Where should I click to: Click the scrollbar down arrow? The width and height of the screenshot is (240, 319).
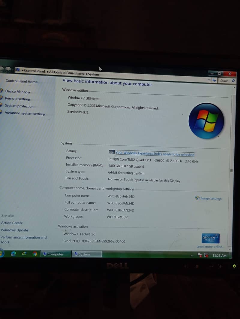229,249
